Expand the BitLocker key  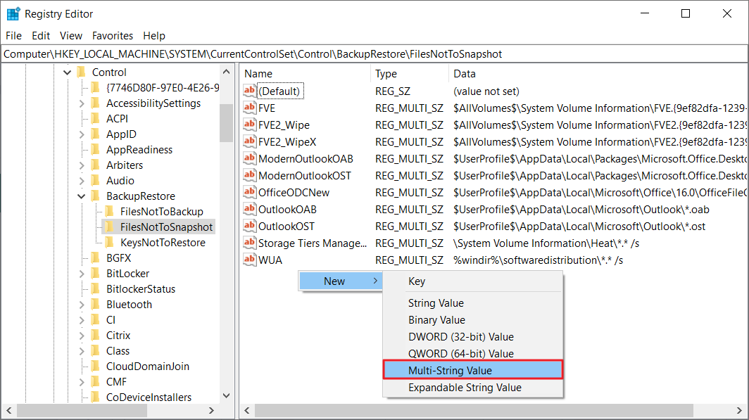coord(83,273)
